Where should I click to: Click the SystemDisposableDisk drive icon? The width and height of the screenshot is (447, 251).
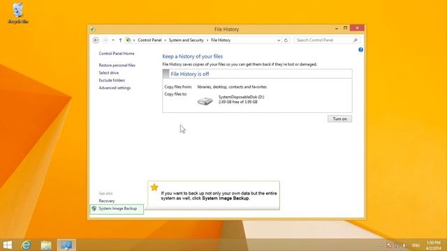[205, 100]
